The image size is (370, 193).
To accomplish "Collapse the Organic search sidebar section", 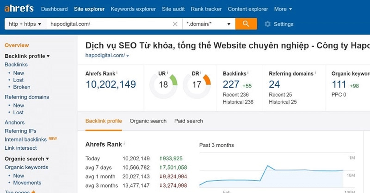I will pos(27,159).
